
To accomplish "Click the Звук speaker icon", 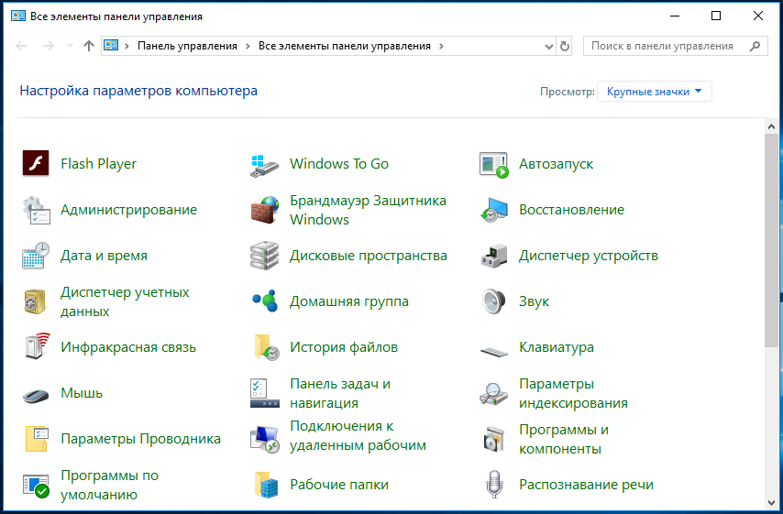I will point(493,301).
